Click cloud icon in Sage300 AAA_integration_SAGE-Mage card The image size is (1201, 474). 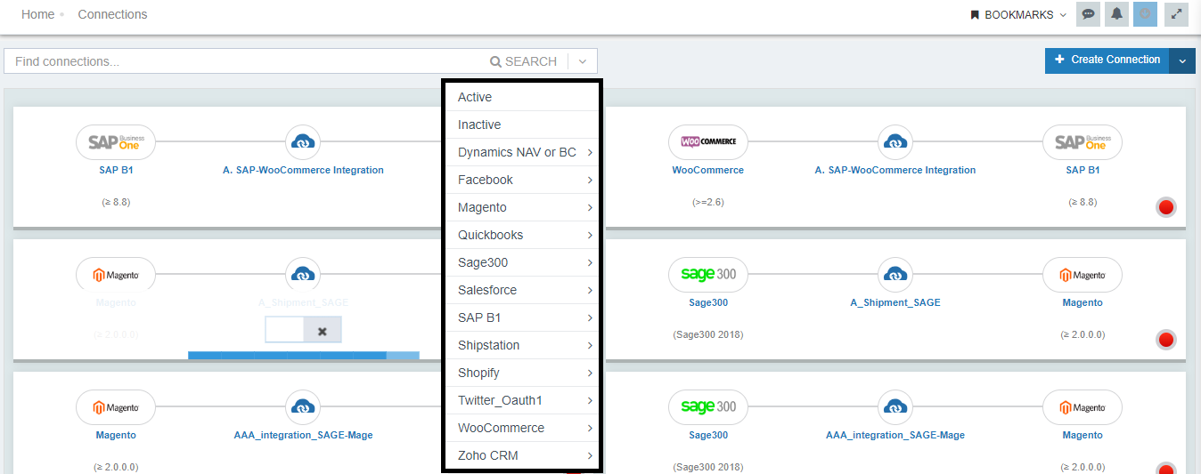895,406
